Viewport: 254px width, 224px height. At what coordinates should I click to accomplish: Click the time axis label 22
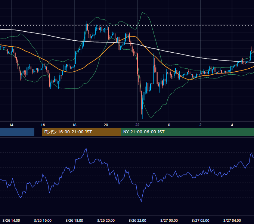click(137, 125)
